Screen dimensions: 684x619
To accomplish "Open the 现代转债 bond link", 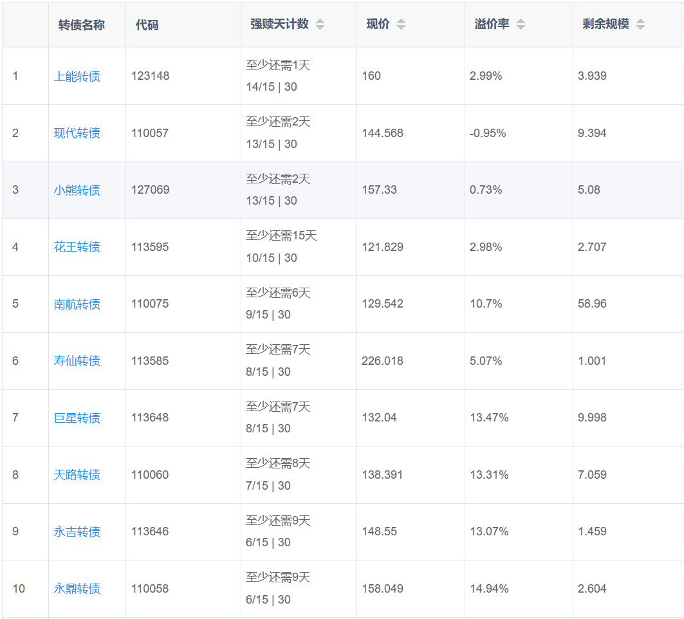I will pyautogui.click(x=77, y=133).
